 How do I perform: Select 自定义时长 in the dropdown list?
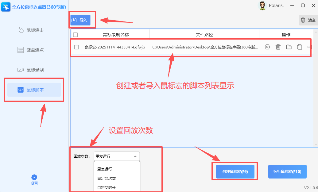tap(107, 187)
